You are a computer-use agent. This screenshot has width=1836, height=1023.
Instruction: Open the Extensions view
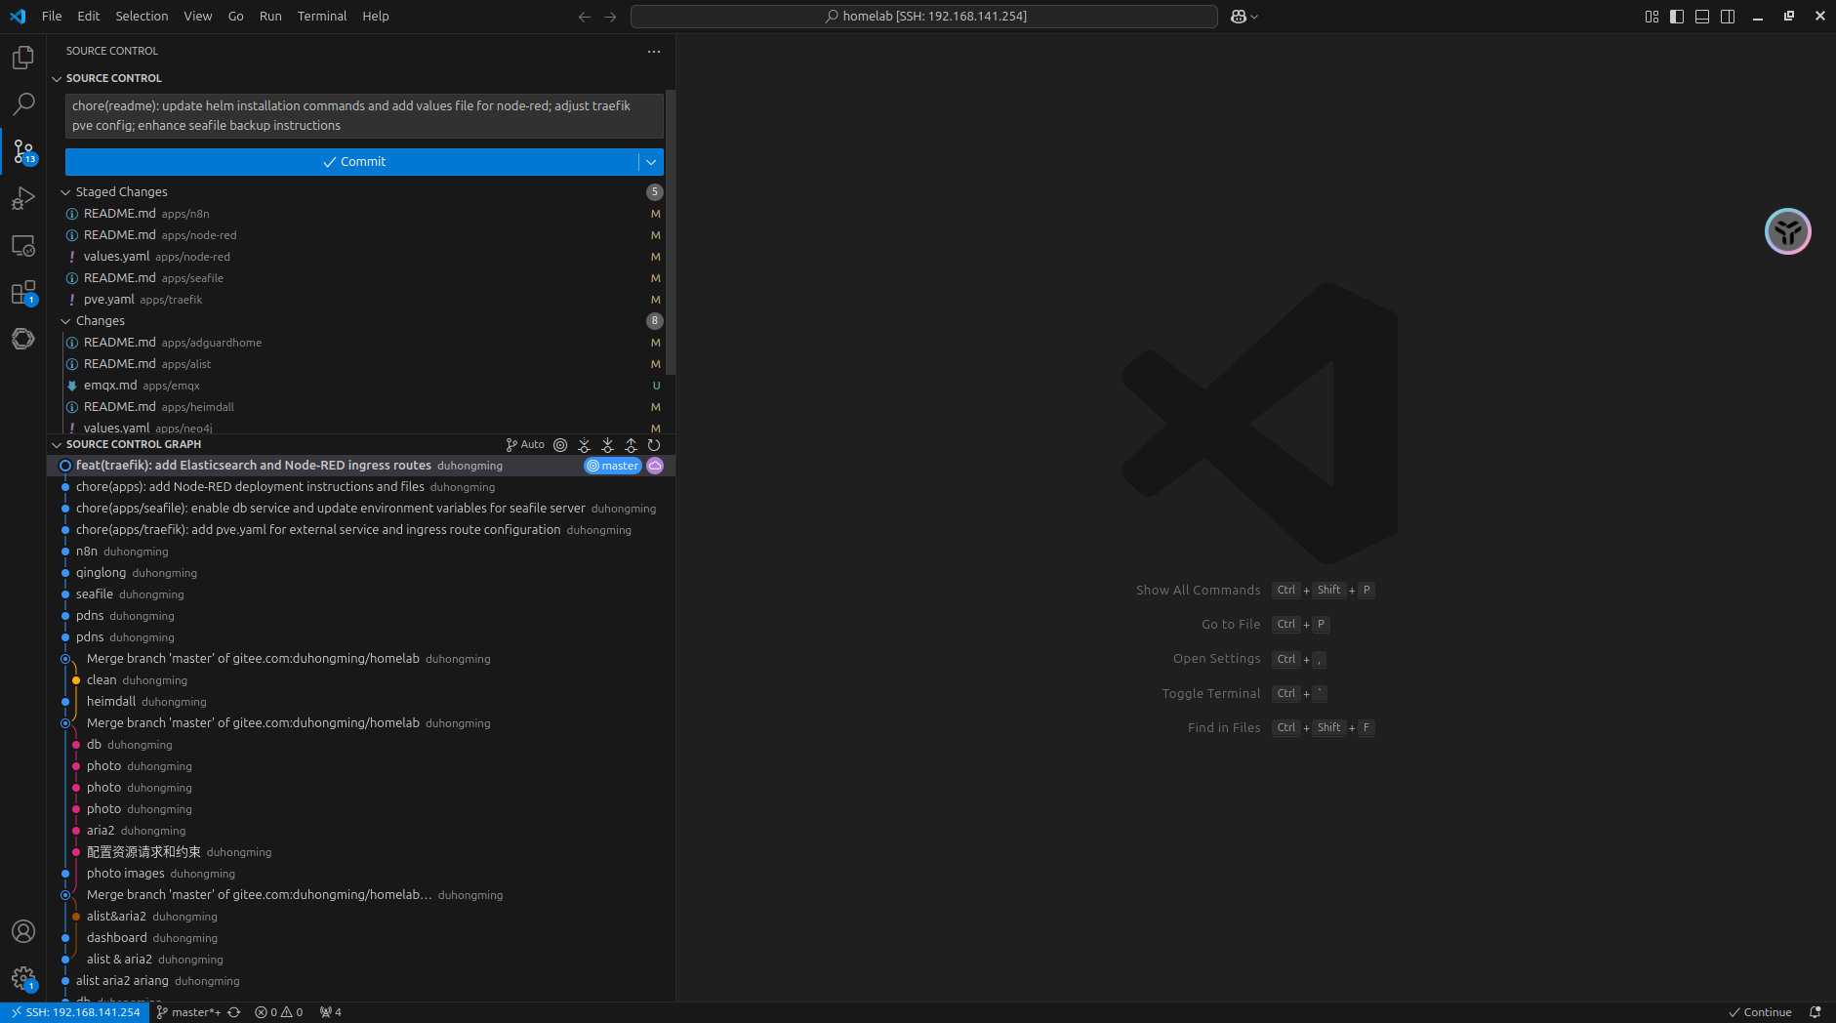click(23, 292)
